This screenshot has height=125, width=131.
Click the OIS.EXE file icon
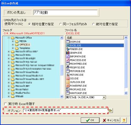(68, 79)
